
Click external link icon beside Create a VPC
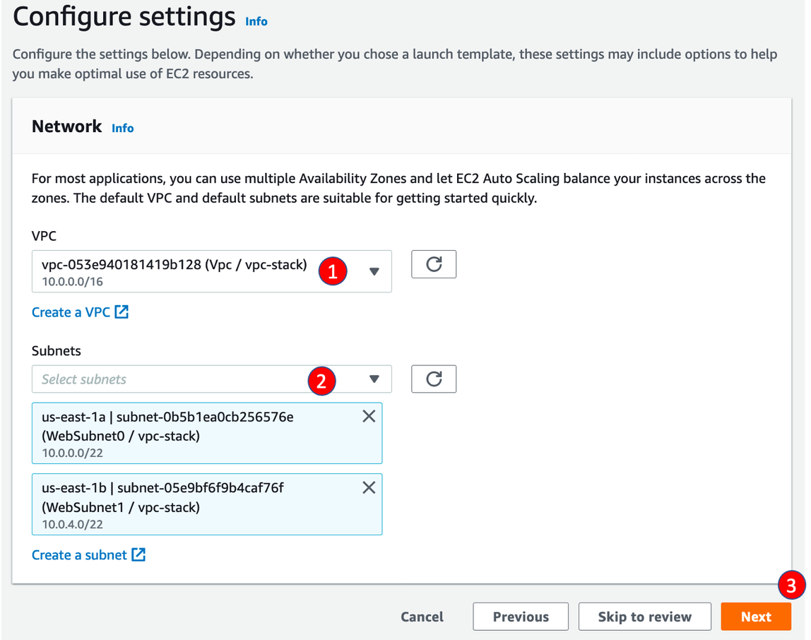pos(122,312)
